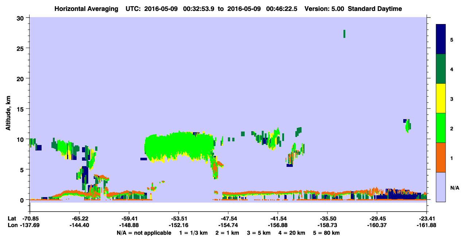Viewport: 474px width, 243px height.
Task: Click the latitude label -23.41
Action: (x=427, y=219)
